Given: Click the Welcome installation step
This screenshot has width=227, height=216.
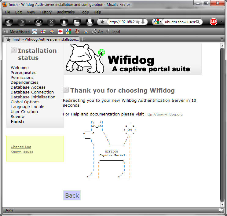Looking at the screenshot, I should tap(20, 68).
